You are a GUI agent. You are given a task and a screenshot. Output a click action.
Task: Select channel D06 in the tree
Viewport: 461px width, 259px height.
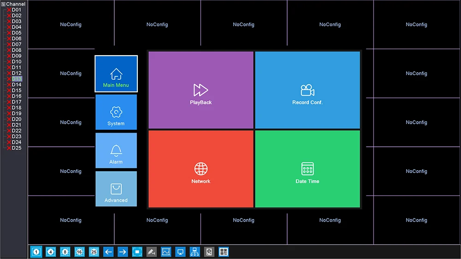click(17, 39)
